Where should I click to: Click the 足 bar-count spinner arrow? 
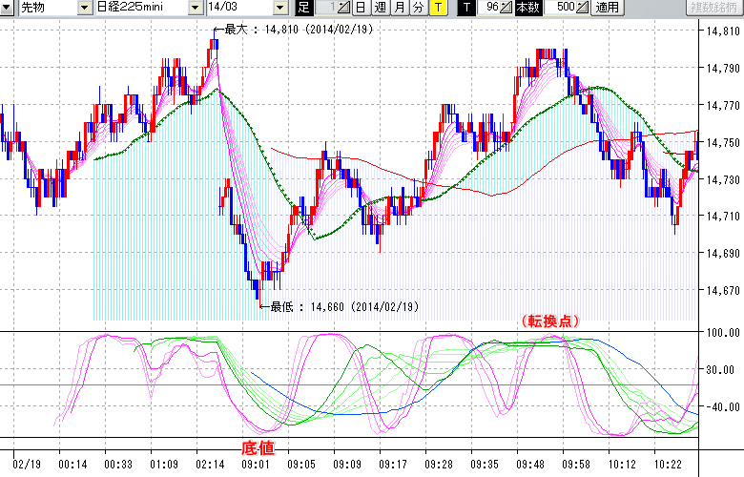(344, 8)
